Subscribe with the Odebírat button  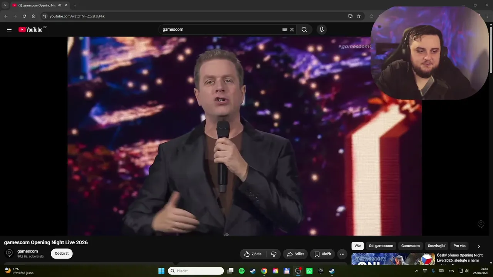click(62, 254)
